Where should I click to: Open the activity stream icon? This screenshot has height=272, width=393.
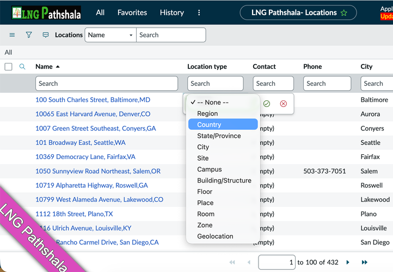coord(46,35)
